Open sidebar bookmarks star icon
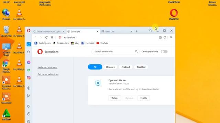The width and height of the screenshot is (220, 123). (29, 52)
